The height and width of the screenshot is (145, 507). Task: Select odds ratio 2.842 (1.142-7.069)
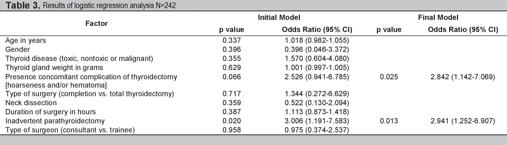pyautogui.click(x=463, y=77)
